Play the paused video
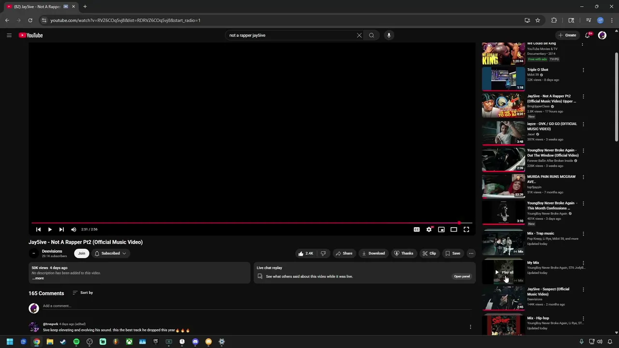This screenshot has width=619, height=348. 49,230
